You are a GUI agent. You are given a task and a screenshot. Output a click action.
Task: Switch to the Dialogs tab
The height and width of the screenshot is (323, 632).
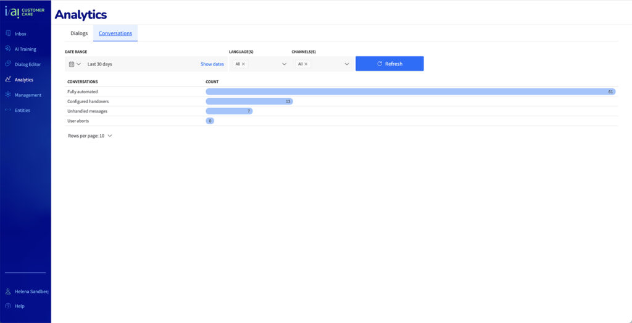[79, 33]
